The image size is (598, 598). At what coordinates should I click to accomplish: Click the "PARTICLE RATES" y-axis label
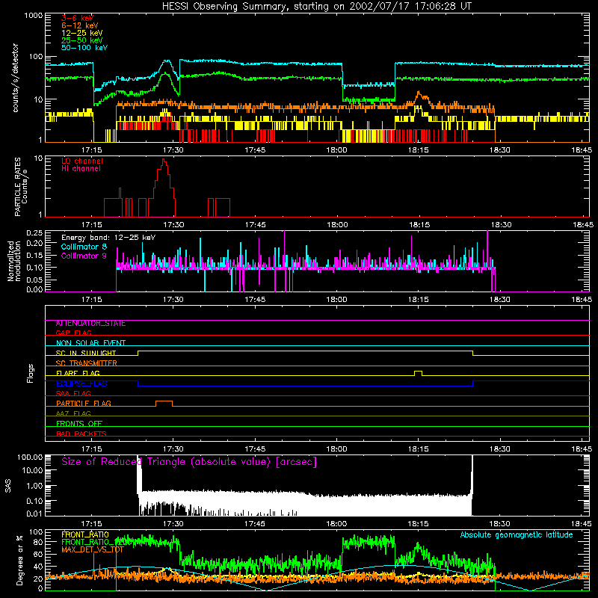[x=17, y=187]
